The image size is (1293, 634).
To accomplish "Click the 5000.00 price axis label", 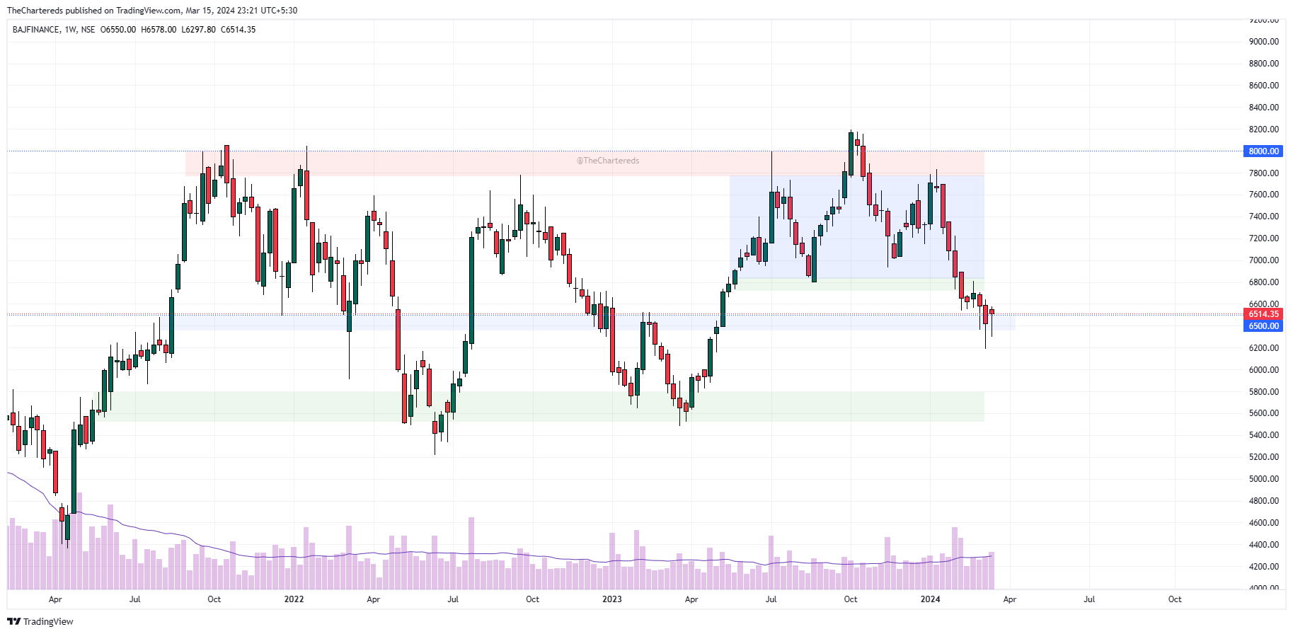I will [x=1263, y=479].
